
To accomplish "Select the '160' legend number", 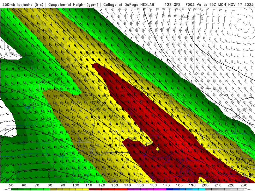I will click(x=153, y=185).
